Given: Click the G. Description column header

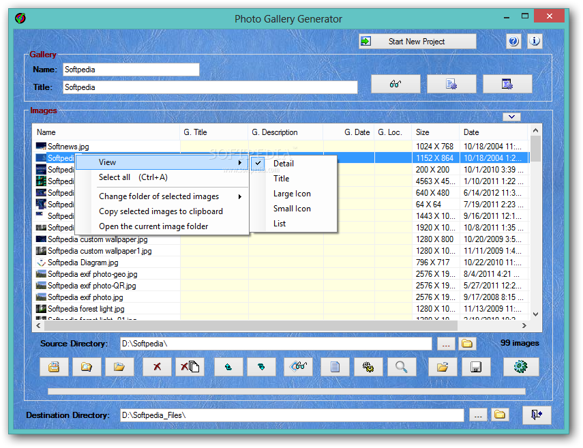Looking at the screenshot, I should pyautogui.click(x=285, y=132).
